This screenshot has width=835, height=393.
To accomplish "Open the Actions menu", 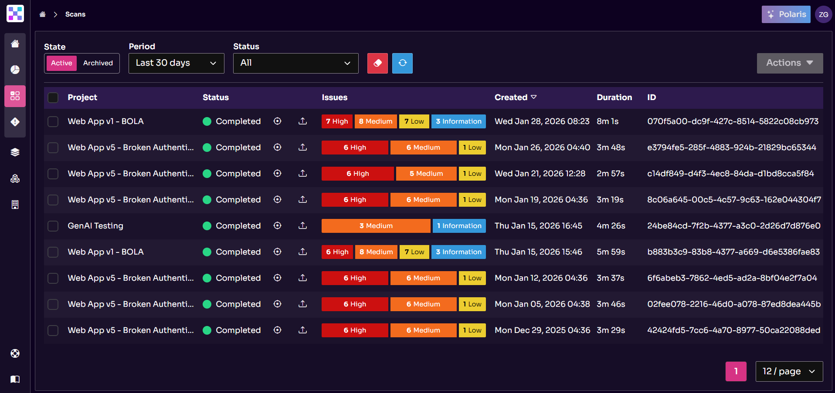I will point(790,63).
